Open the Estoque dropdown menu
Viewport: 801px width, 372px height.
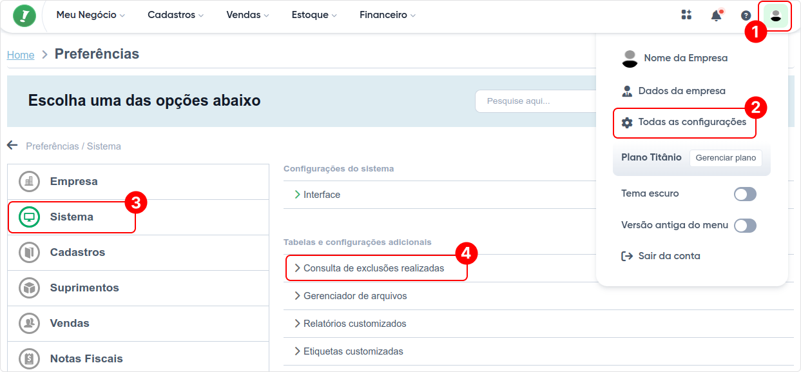tap(314, 15)
